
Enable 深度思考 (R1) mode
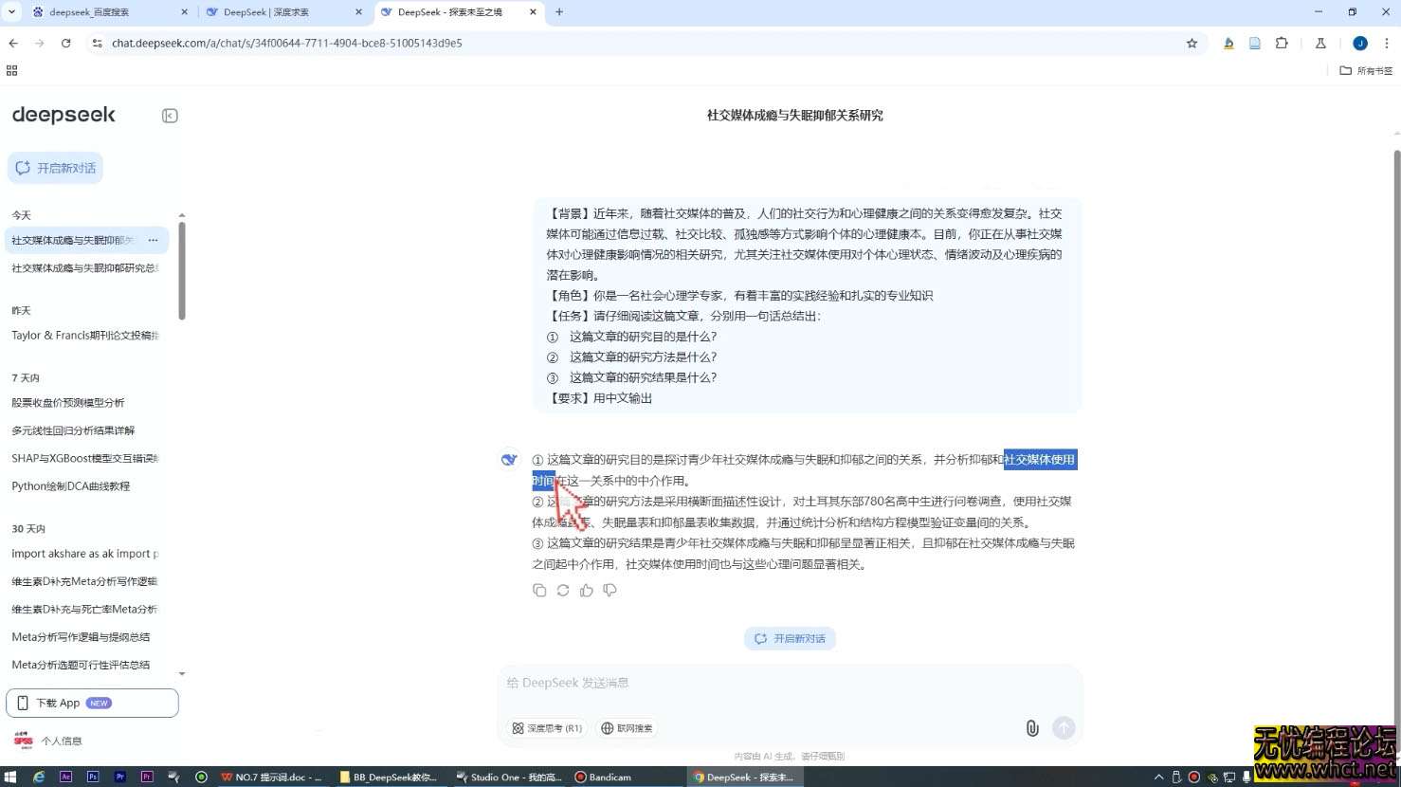(547, 728)
